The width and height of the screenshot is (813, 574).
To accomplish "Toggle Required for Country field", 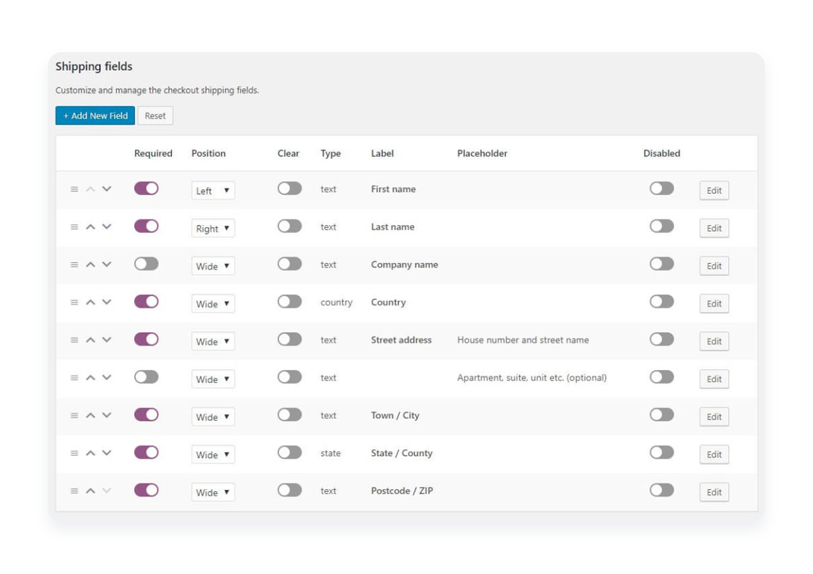I will [146, 302].
